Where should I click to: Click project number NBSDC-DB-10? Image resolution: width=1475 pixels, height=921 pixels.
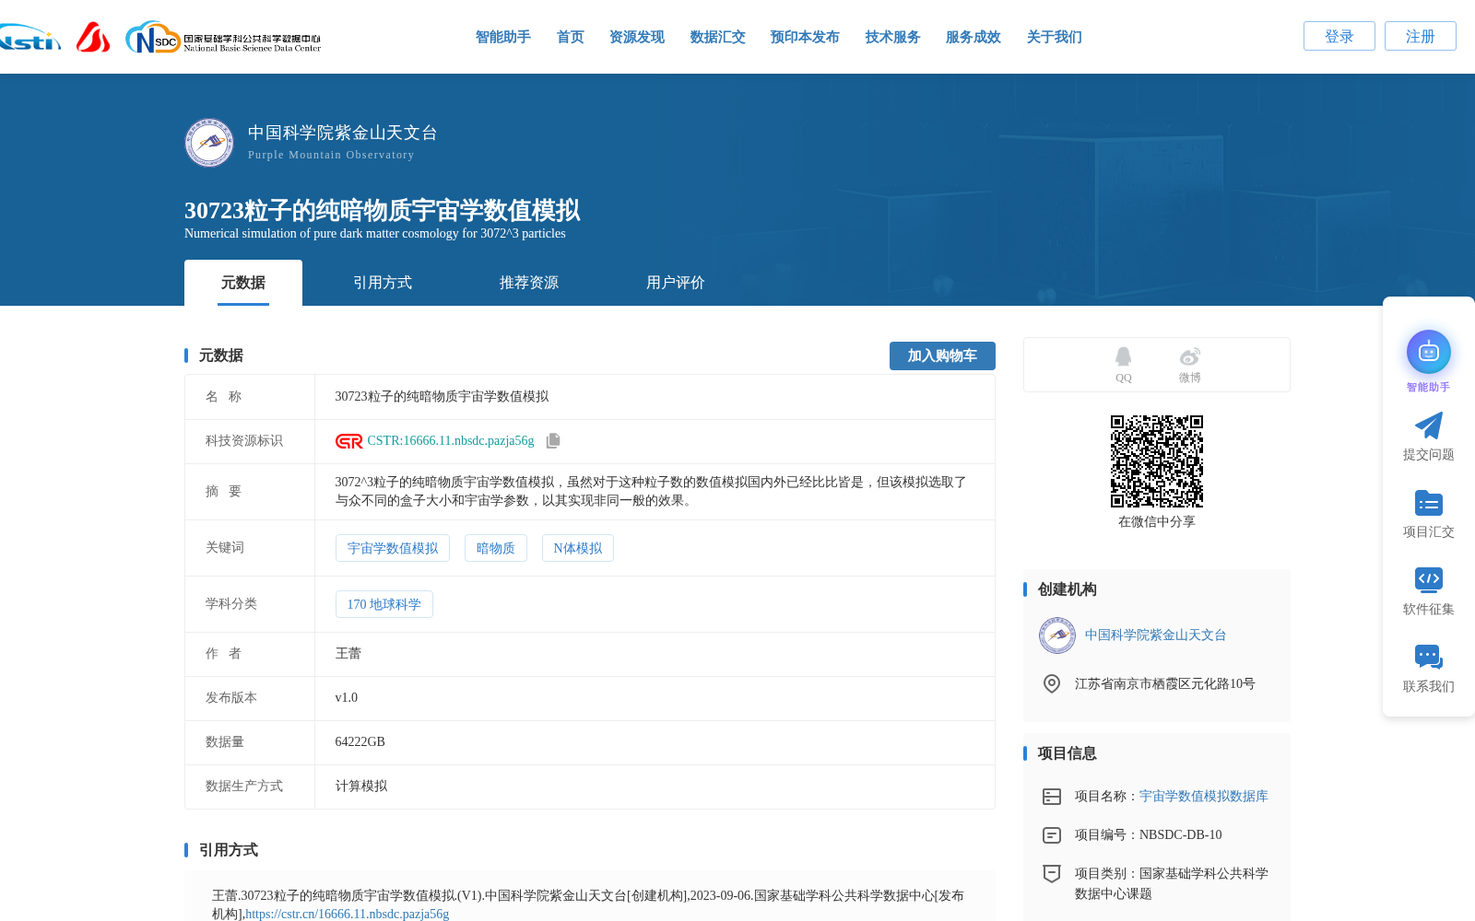(x=1181, y=835)
